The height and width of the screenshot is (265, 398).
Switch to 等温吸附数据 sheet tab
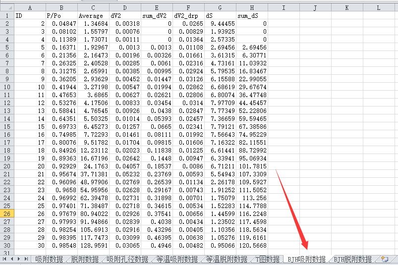tap(177, 259)
